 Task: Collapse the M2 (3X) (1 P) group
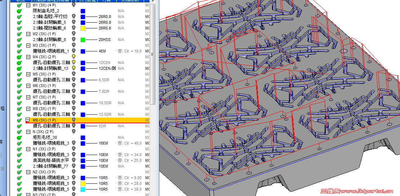point(28,34)
